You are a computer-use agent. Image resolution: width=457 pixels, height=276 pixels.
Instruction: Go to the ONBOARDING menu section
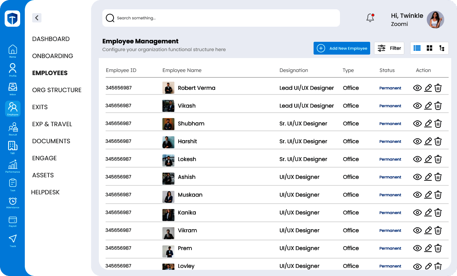(53, 56)
